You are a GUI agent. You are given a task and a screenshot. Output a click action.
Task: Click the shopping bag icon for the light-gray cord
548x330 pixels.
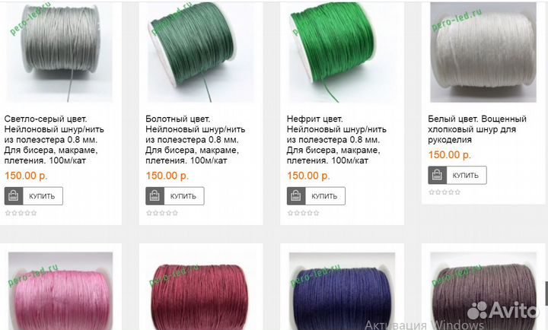click(x=14, y=196)
